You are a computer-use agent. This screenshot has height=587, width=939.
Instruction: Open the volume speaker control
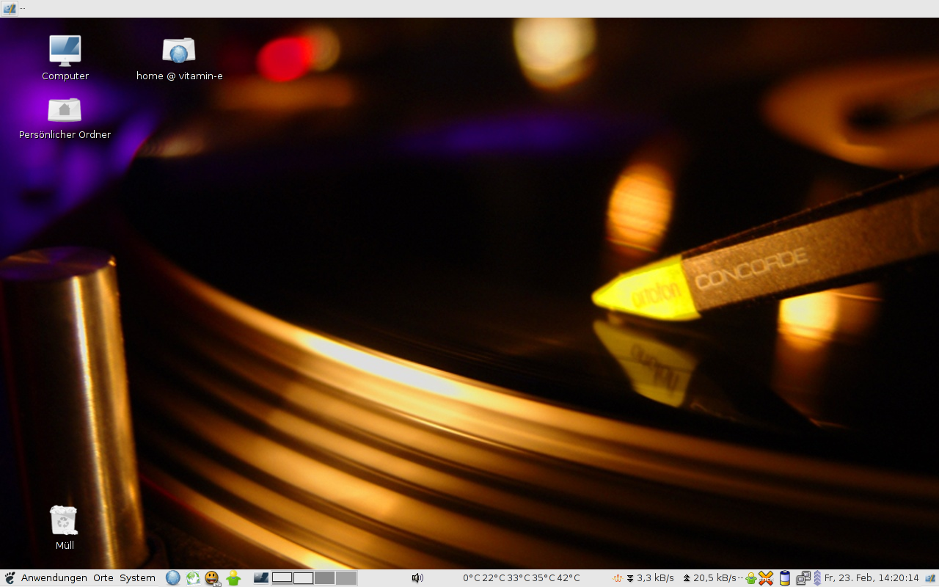click(417, 578)
